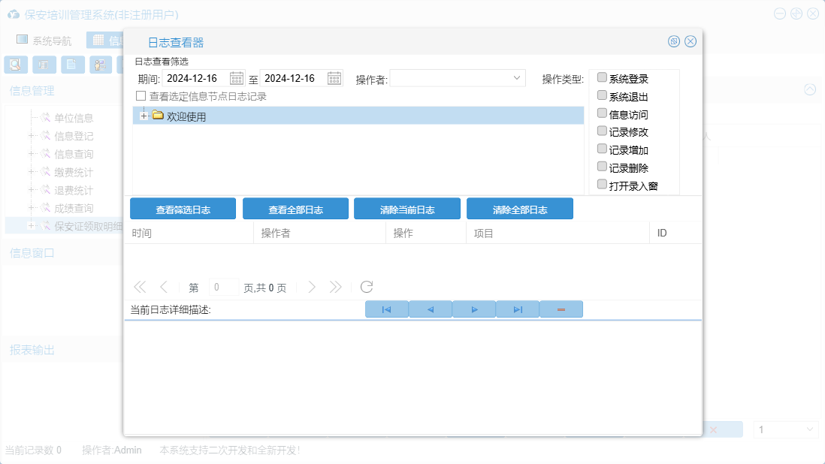Screen dimensions: 825x464
Task: Jump to last log record button
Action: (518, 309)
